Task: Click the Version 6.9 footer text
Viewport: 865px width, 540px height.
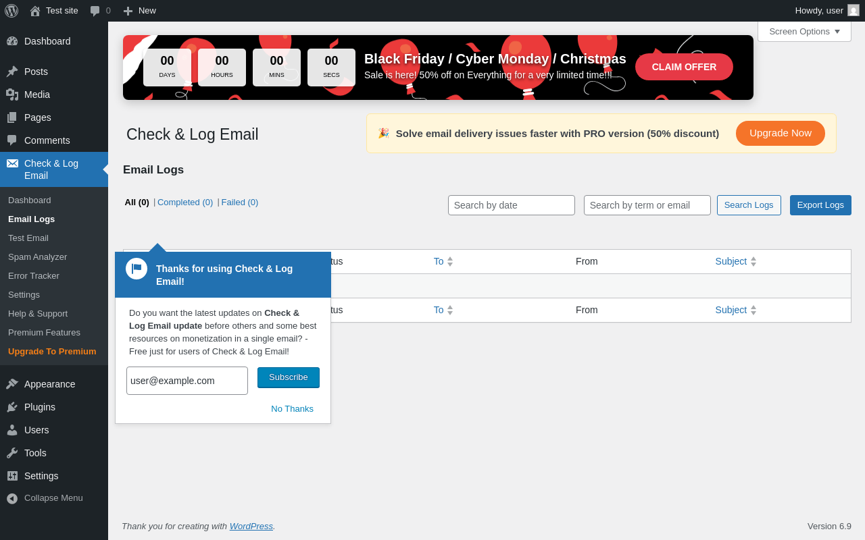Action: 829,526
